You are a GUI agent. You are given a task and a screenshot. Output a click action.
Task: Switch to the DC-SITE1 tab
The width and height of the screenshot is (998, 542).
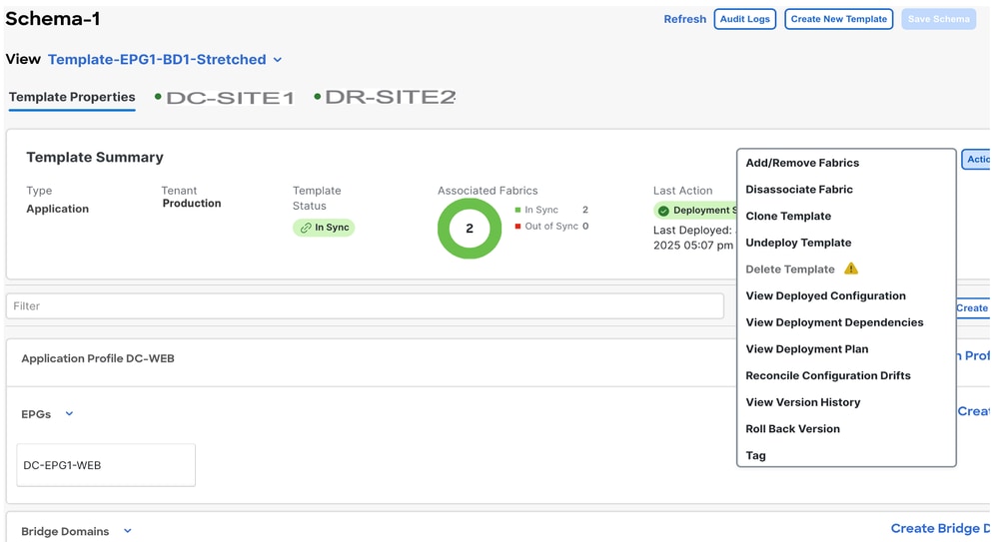pos(225,98)
